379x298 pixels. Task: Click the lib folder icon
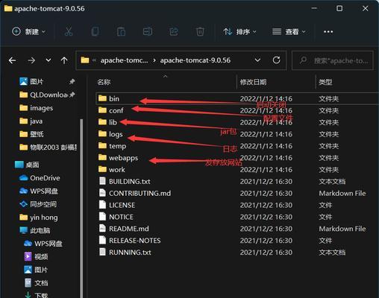(x=102, y=122)
